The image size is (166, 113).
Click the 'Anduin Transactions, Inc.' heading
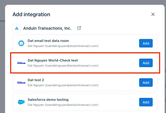47,28
